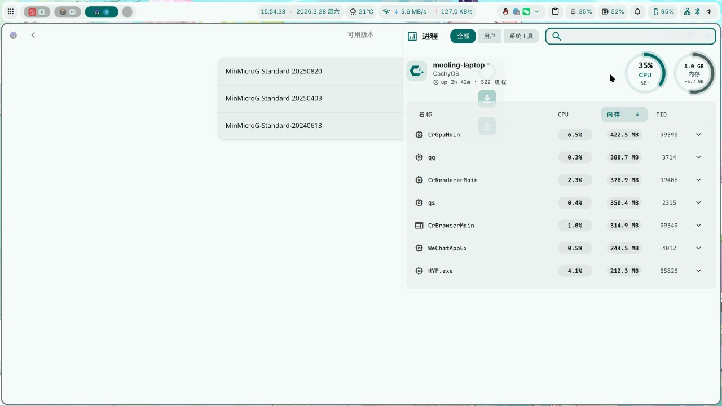Click the clipboard icon in top bar

coord(556,11)
